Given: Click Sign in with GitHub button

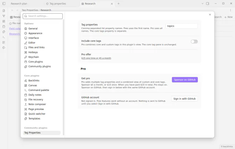Looking at the screenshot, I should tap(184, 99).
